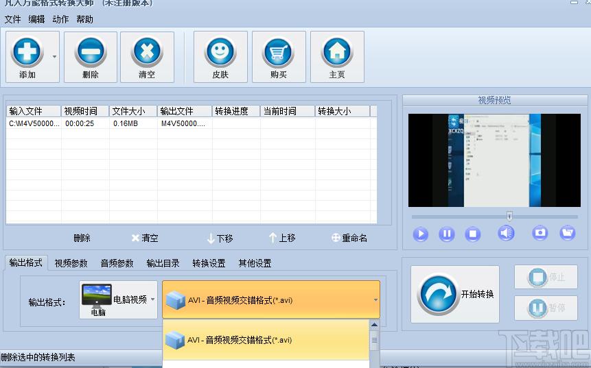Stop the video preview playback
591x368 pixels.
(473, 234)
